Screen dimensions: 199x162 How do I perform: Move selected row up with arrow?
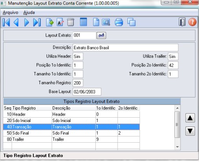tap(190, 118)
